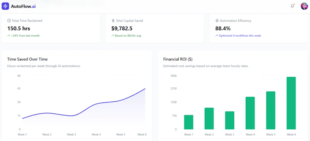
Task: Click Week 3 label on Time Saved chart
Action: tap(71, 134)
